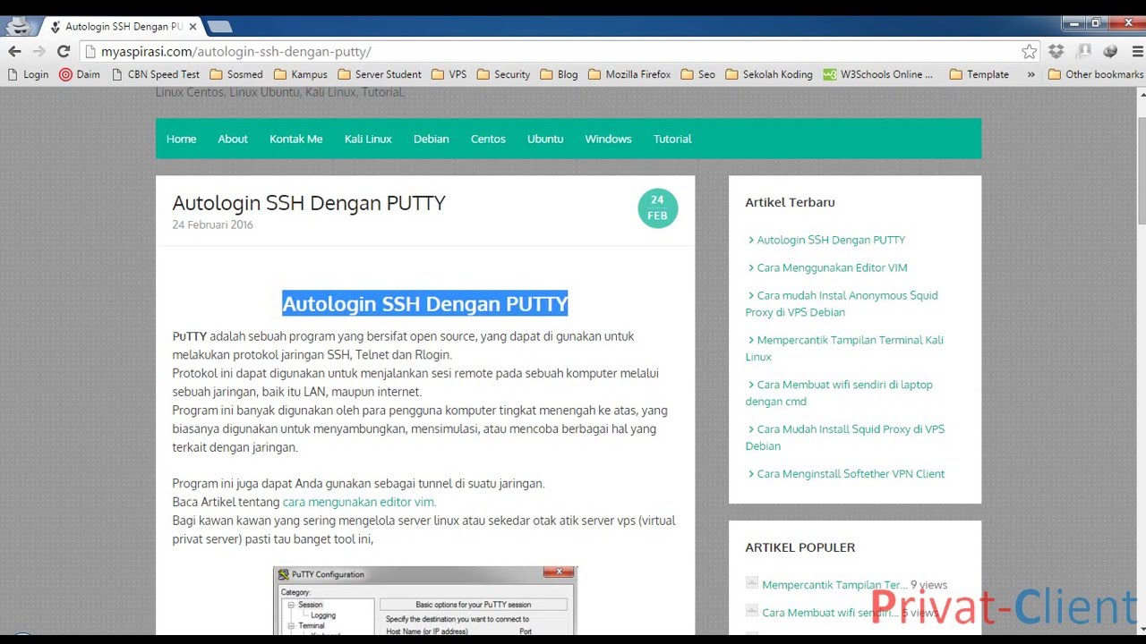
Task: Bookmark this page with the star icon
Action: (1030, 52)
